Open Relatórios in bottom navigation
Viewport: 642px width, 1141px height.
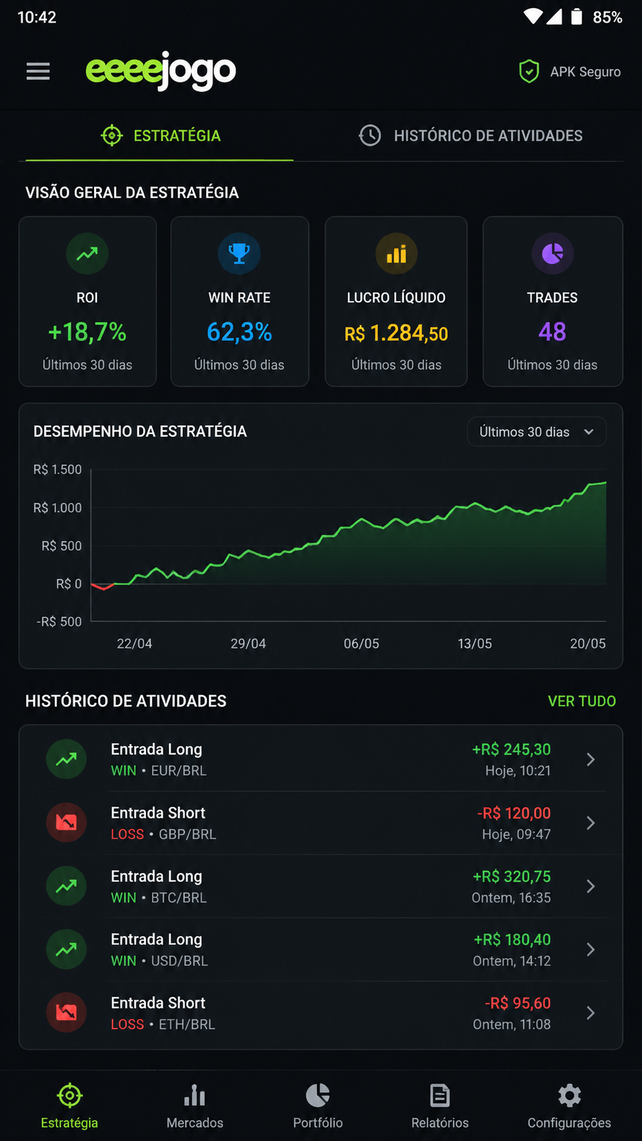click(440, 1106)
